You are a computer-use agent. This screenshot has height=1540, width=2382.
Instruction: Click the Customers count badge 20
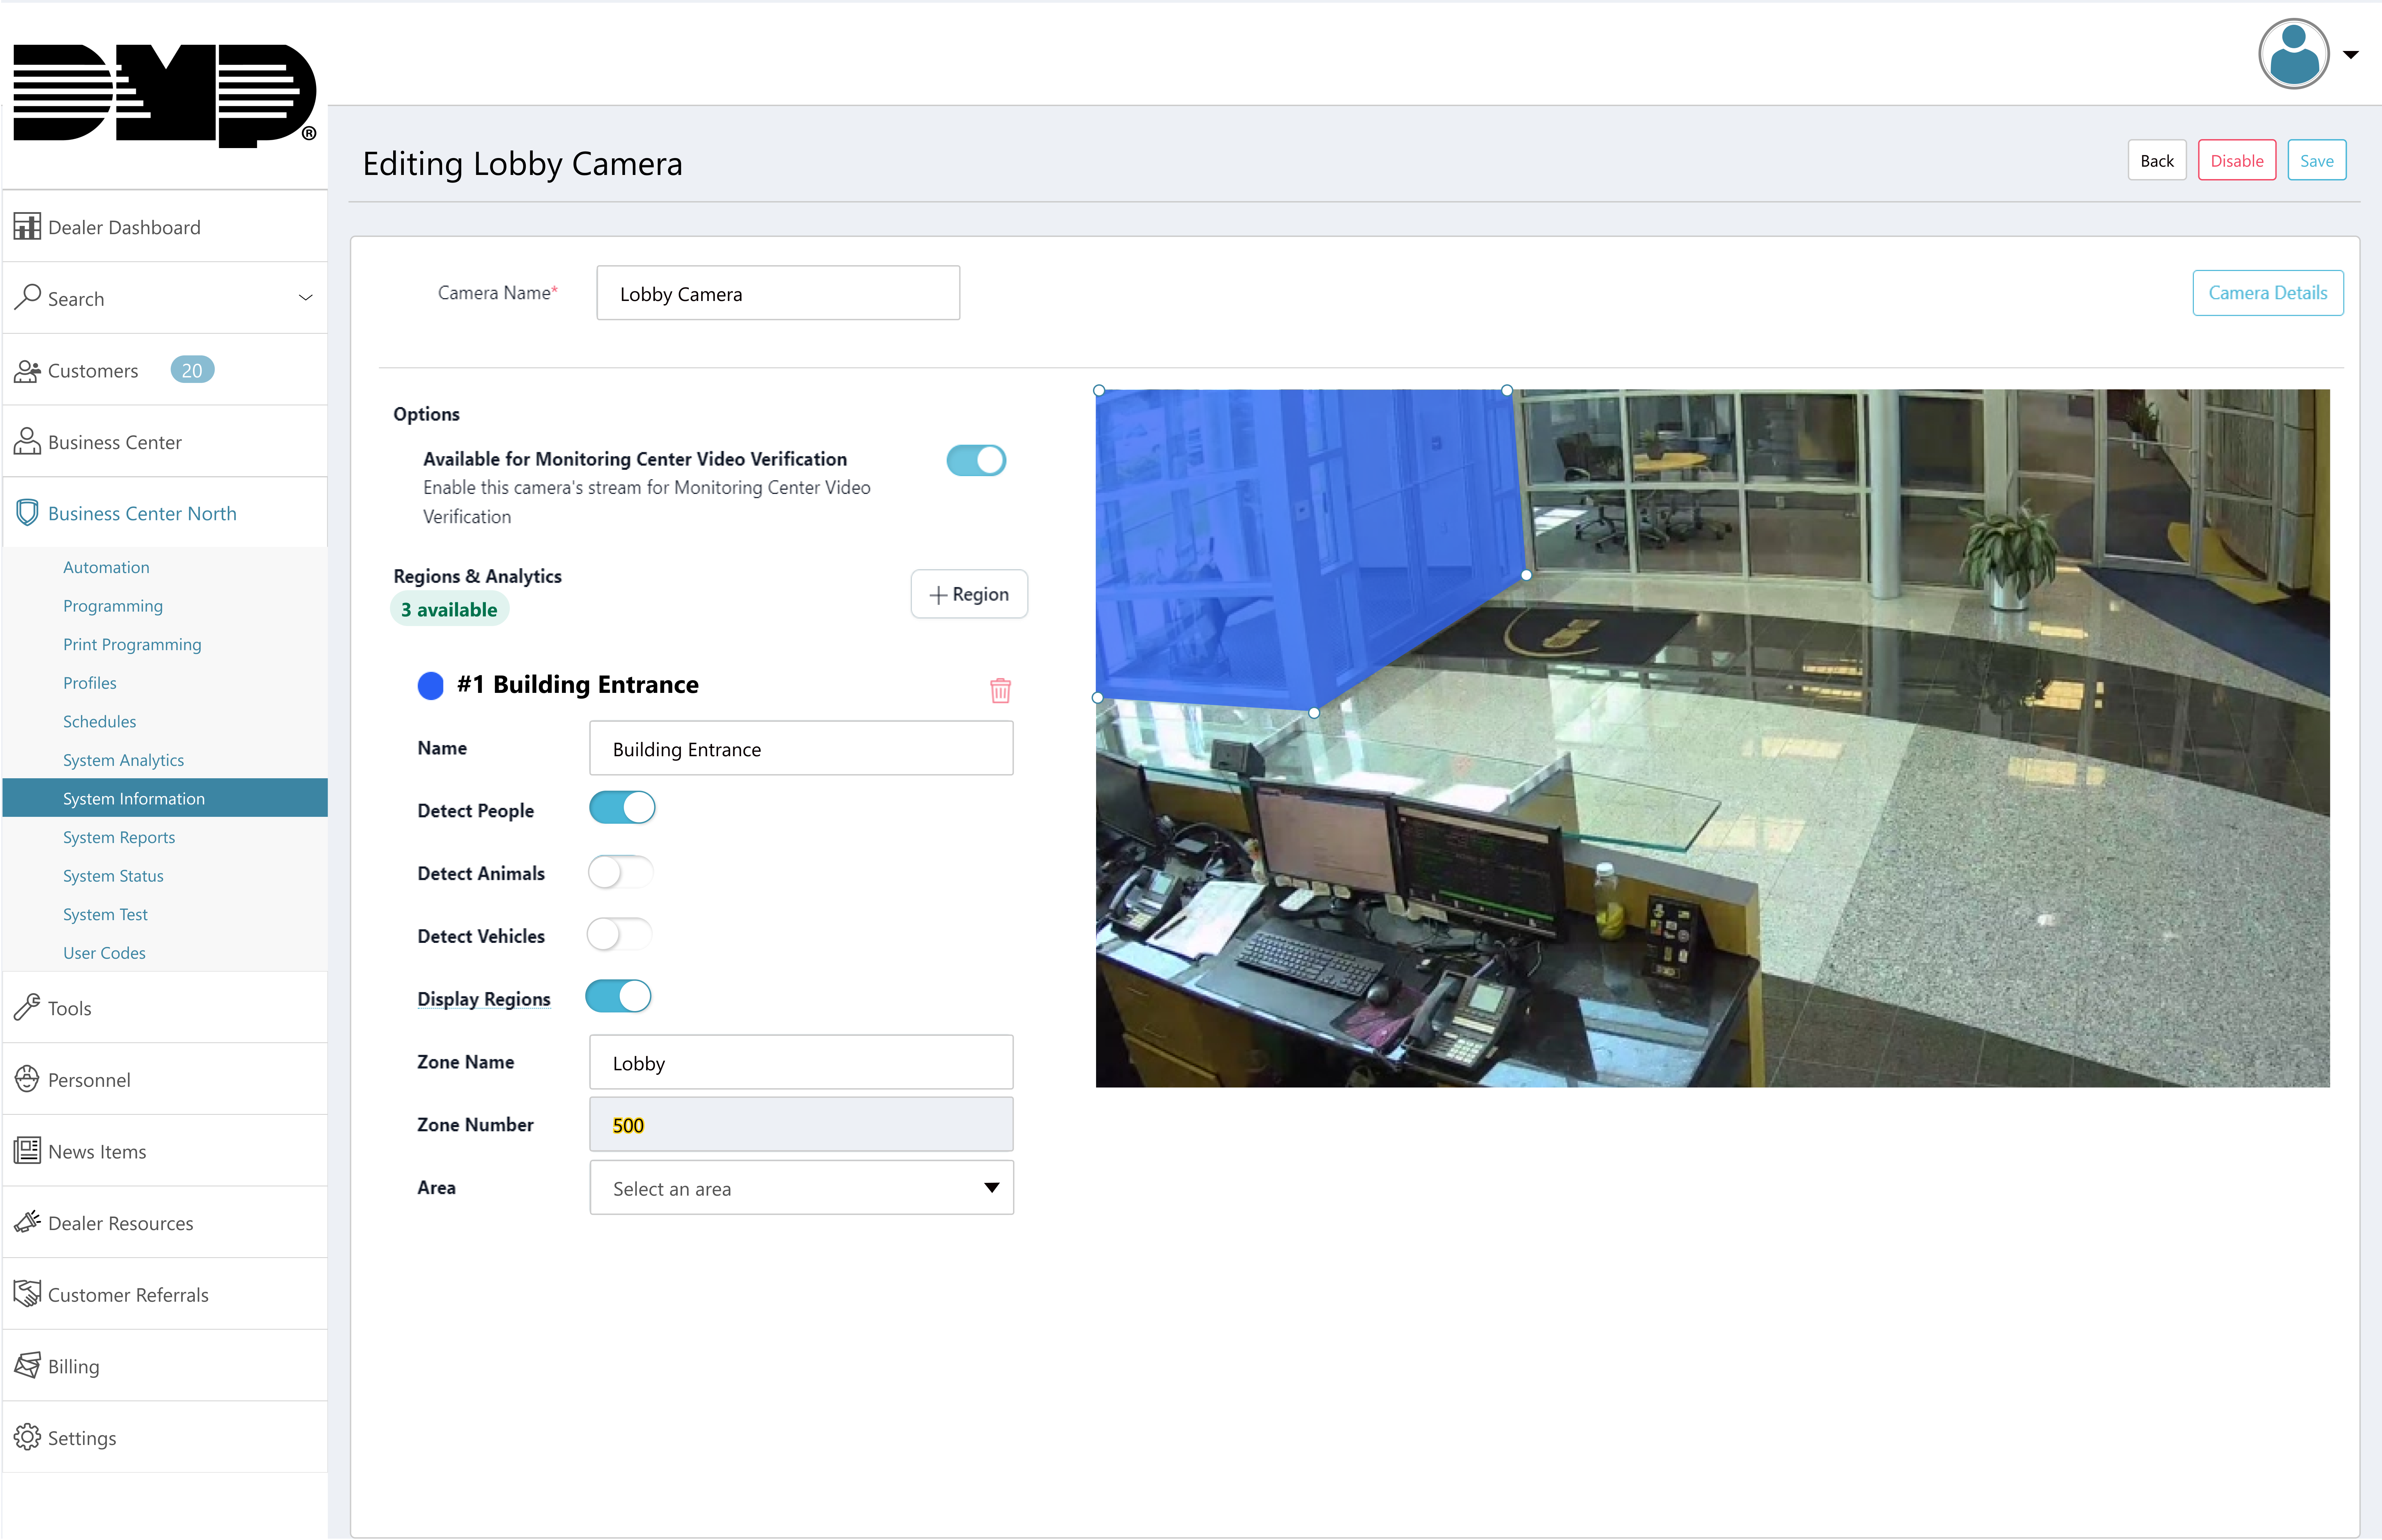point(192,370)
